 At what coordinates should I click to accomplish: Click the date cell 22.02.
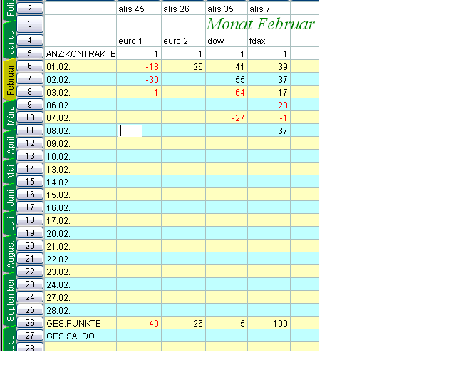81,259
